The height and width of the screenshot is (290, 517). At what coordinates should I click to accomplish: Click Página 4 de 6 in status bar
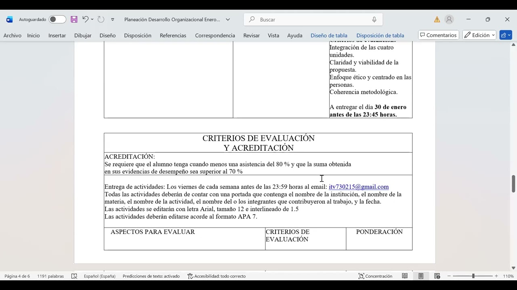click(x=17, y=276)
